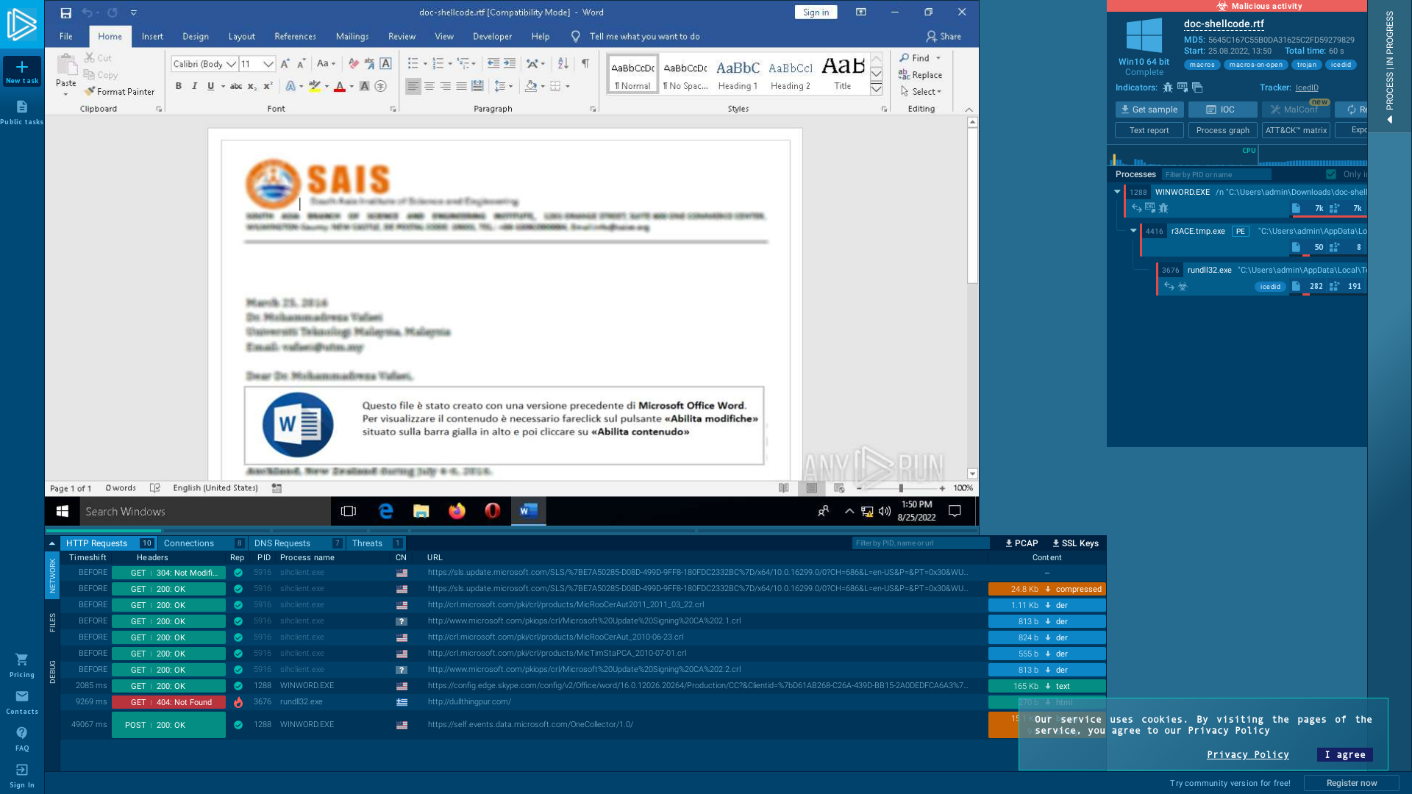Toggle bold formatting

(178, 86)
